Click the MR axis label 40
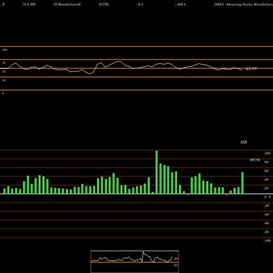 [266, 180]
